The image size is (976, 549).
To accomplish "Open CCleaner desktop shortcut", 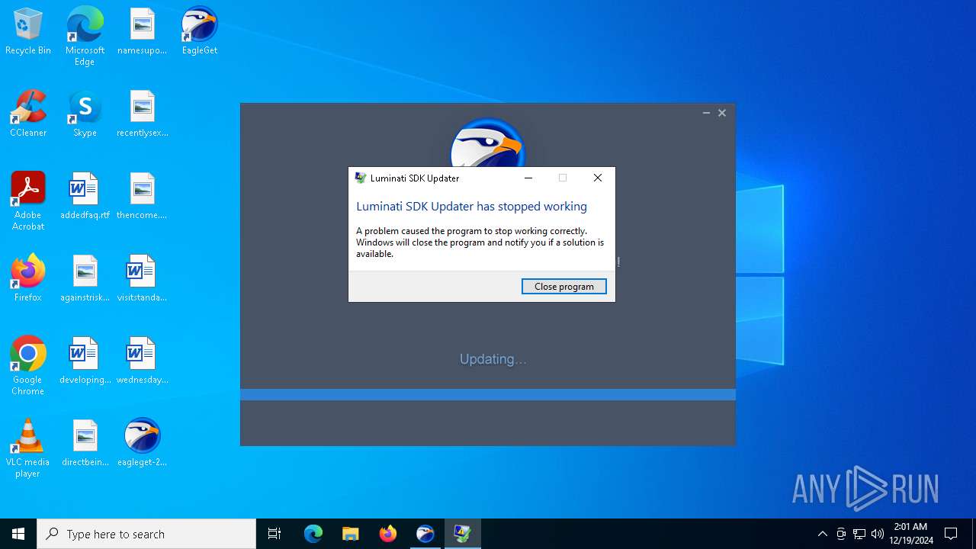I will tap(28, 114).
